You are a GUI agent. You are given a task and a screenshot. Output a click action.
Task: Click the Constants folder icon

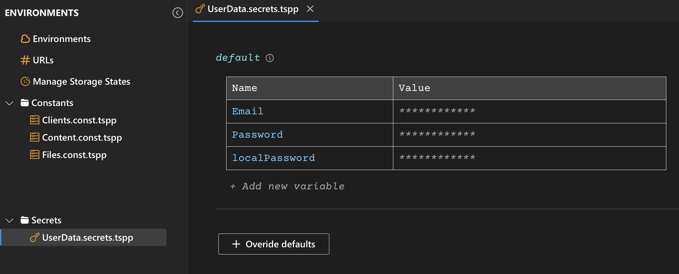(x=25, y=103)
